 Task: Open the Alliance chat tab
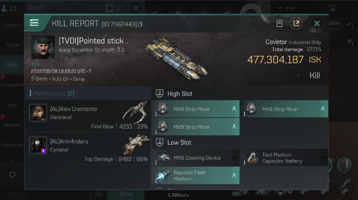(x=12, y=125)
